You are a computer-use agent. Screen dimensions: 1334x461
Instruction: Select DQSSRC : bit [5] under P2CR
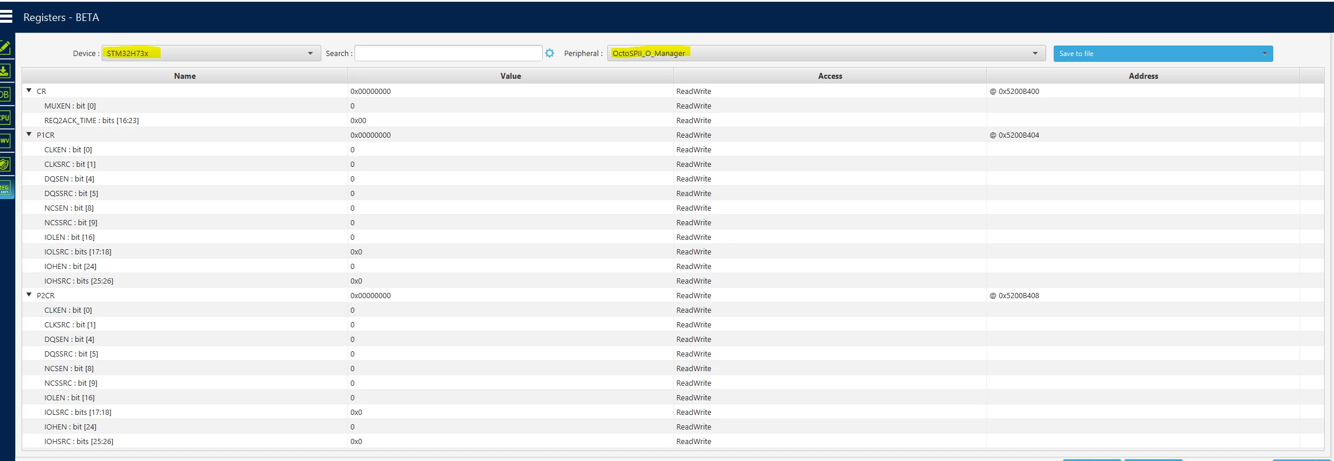coord(673,354)
